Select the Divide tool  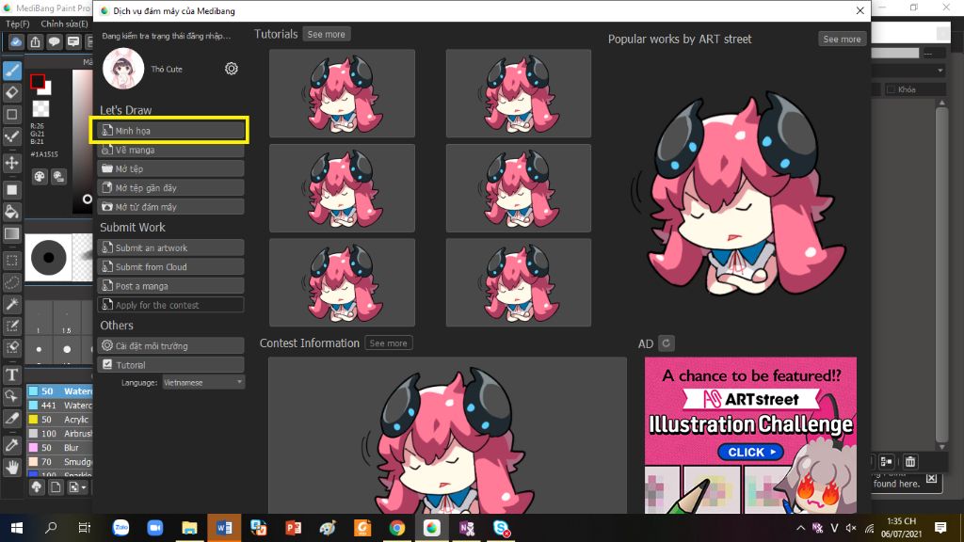(11, 419)
